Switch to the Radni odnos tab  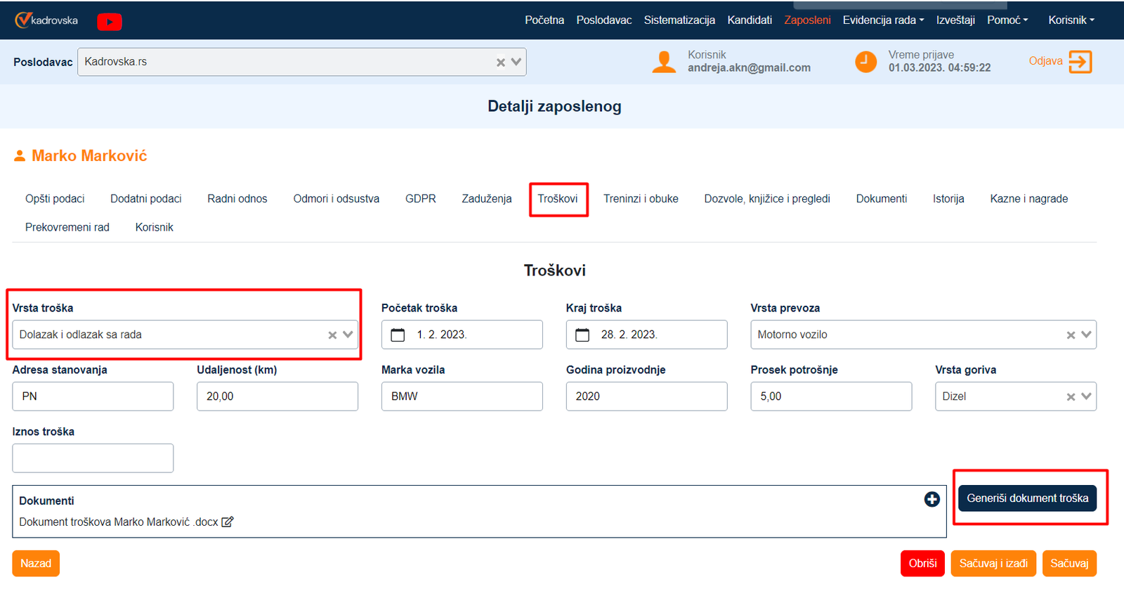point(237,199)
